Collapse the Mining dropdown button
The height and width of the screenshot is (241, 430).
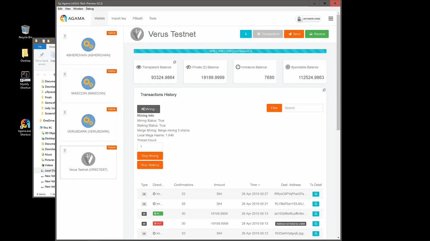[149, 109]
